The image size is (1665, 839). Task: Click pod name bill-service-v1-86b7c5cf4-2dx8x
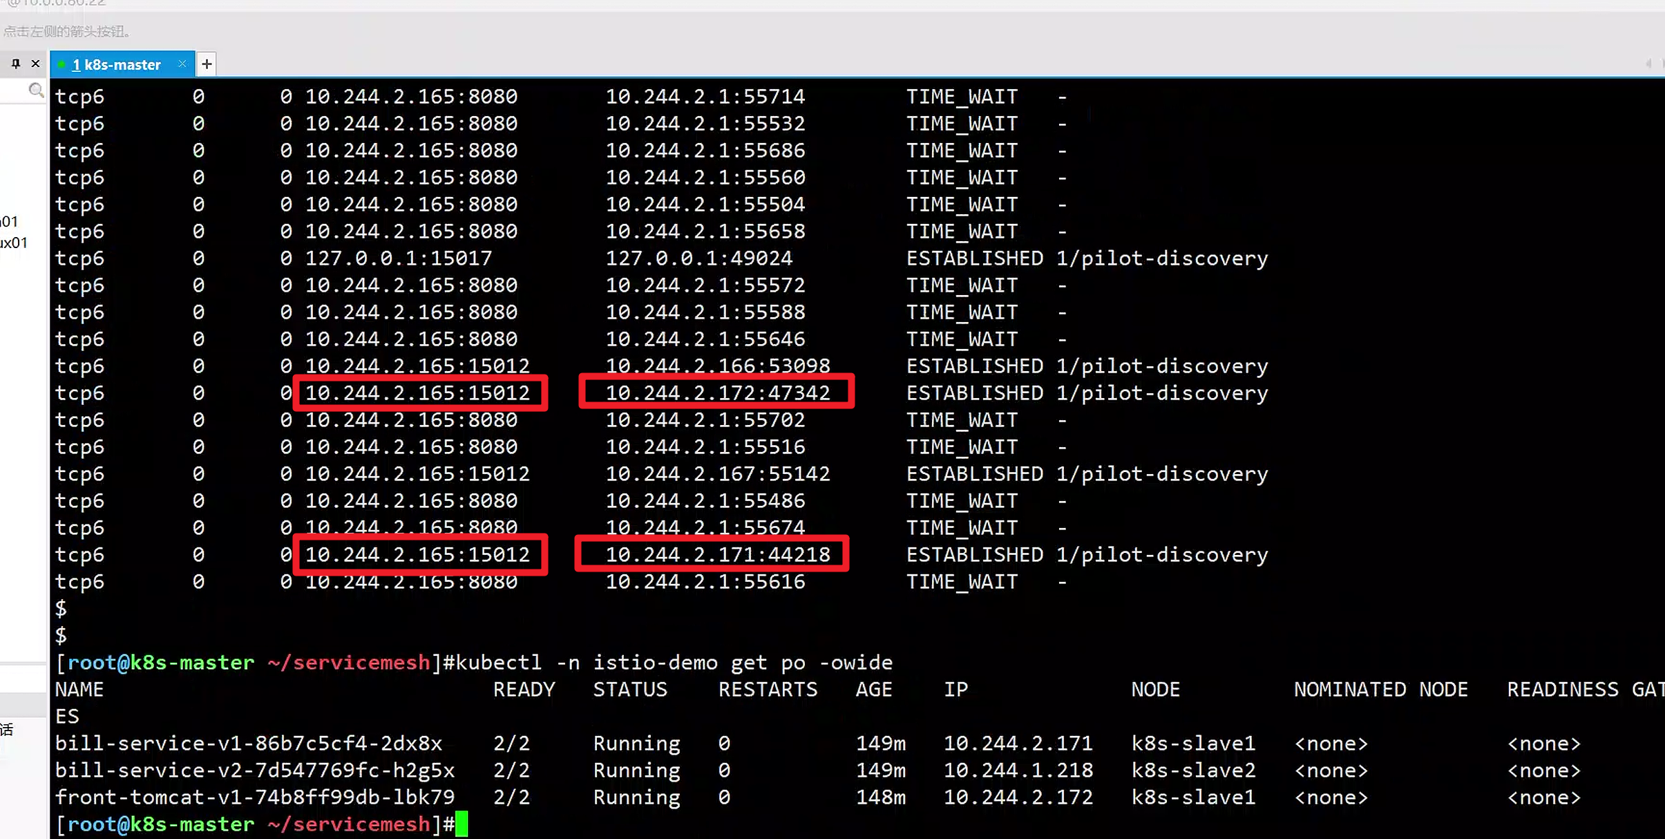point(248,743)
